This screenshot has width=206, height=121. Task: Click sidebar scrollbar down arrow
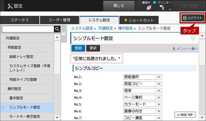(x=57, y=117)
